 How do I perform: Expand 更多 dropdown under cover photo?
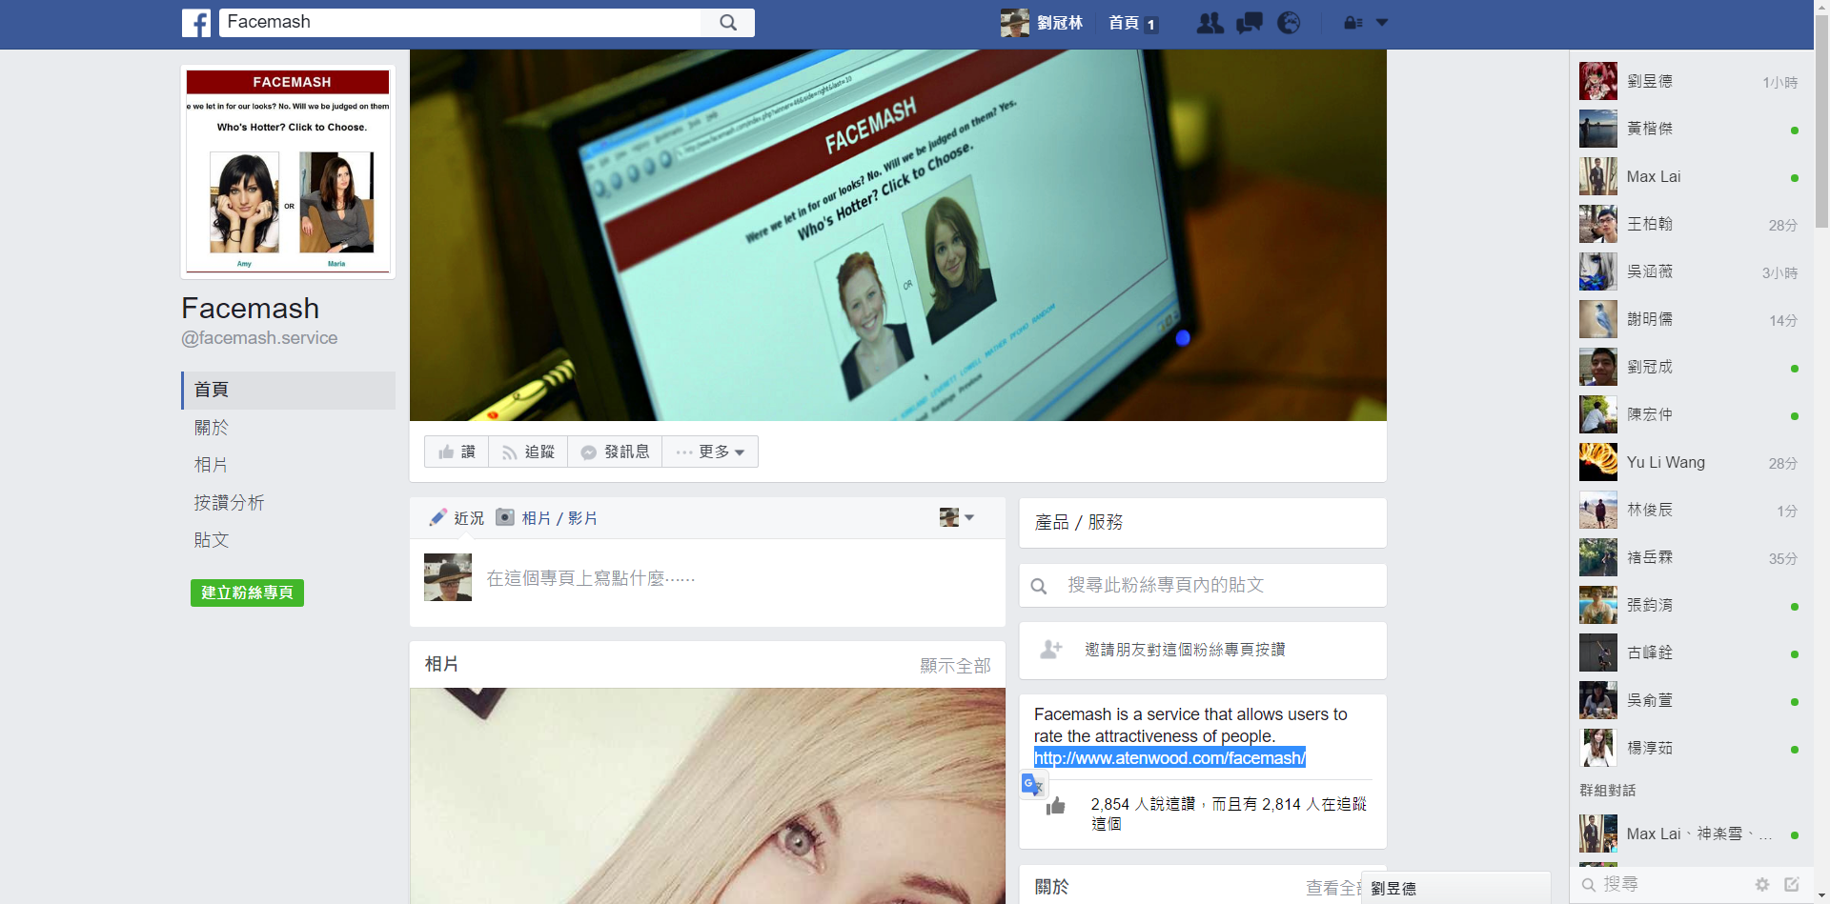(710, 452)
